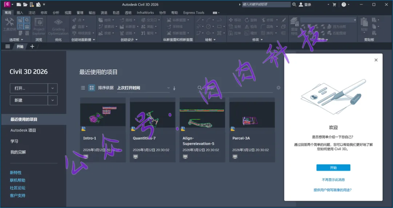Switch recent projects to grid view
This screenshot has width=393, height=208.
[x=92, y=88]
